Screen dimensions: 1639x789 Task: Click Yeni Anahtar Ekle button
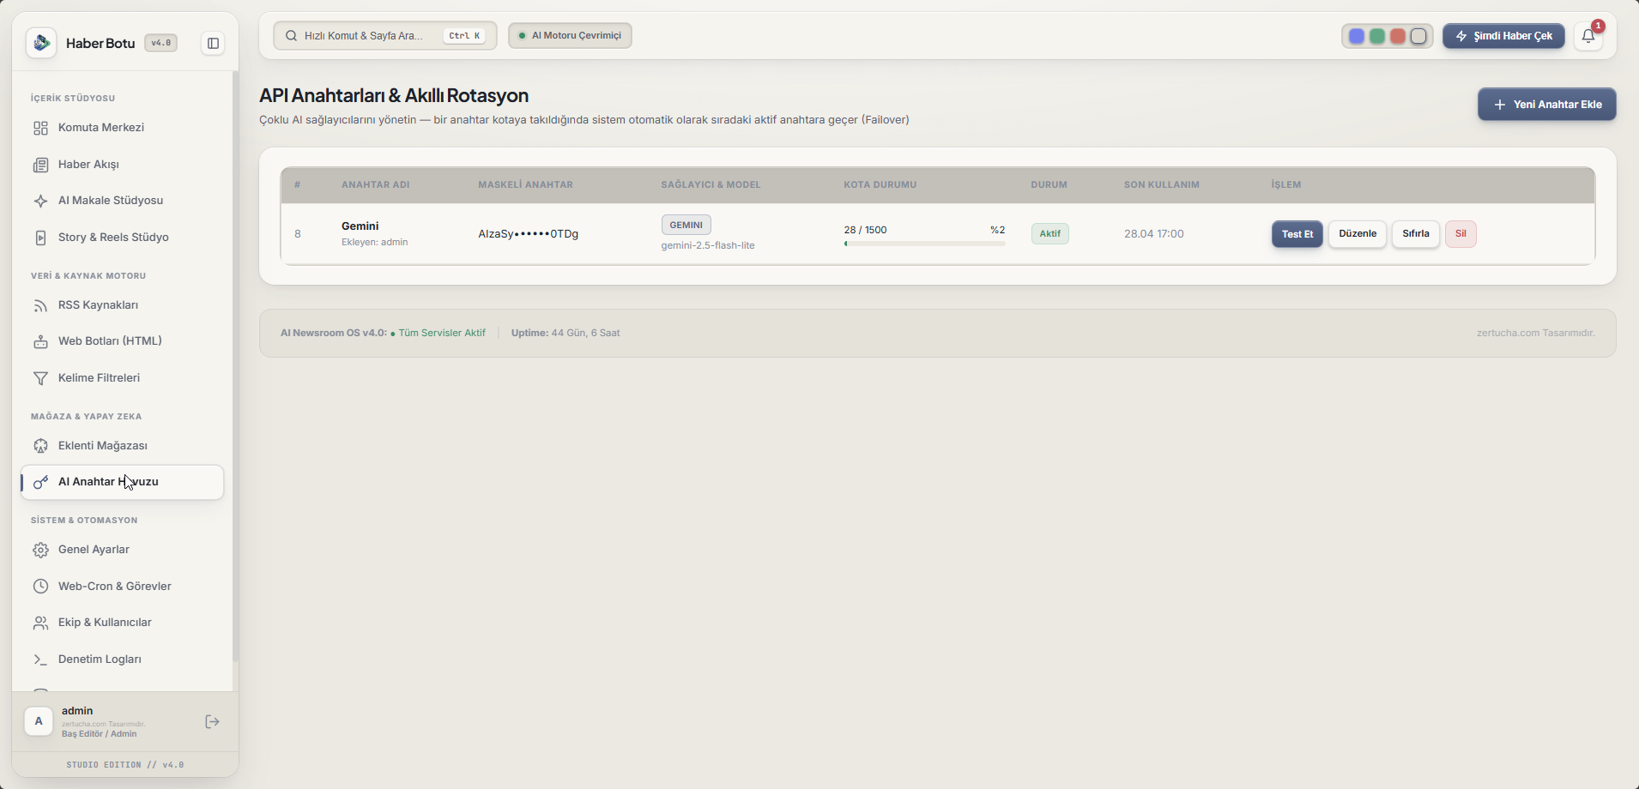pos(1547,105)
